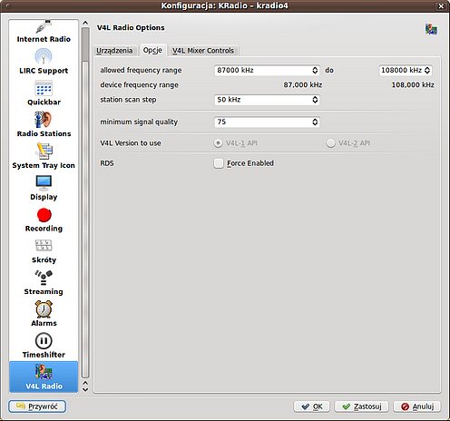Select the V4L-1 API radio button
Viewport: 450px width, 421px height.
218,143
